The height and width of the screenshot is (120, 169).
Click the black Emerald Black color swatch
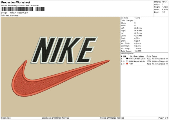(127, 59)
